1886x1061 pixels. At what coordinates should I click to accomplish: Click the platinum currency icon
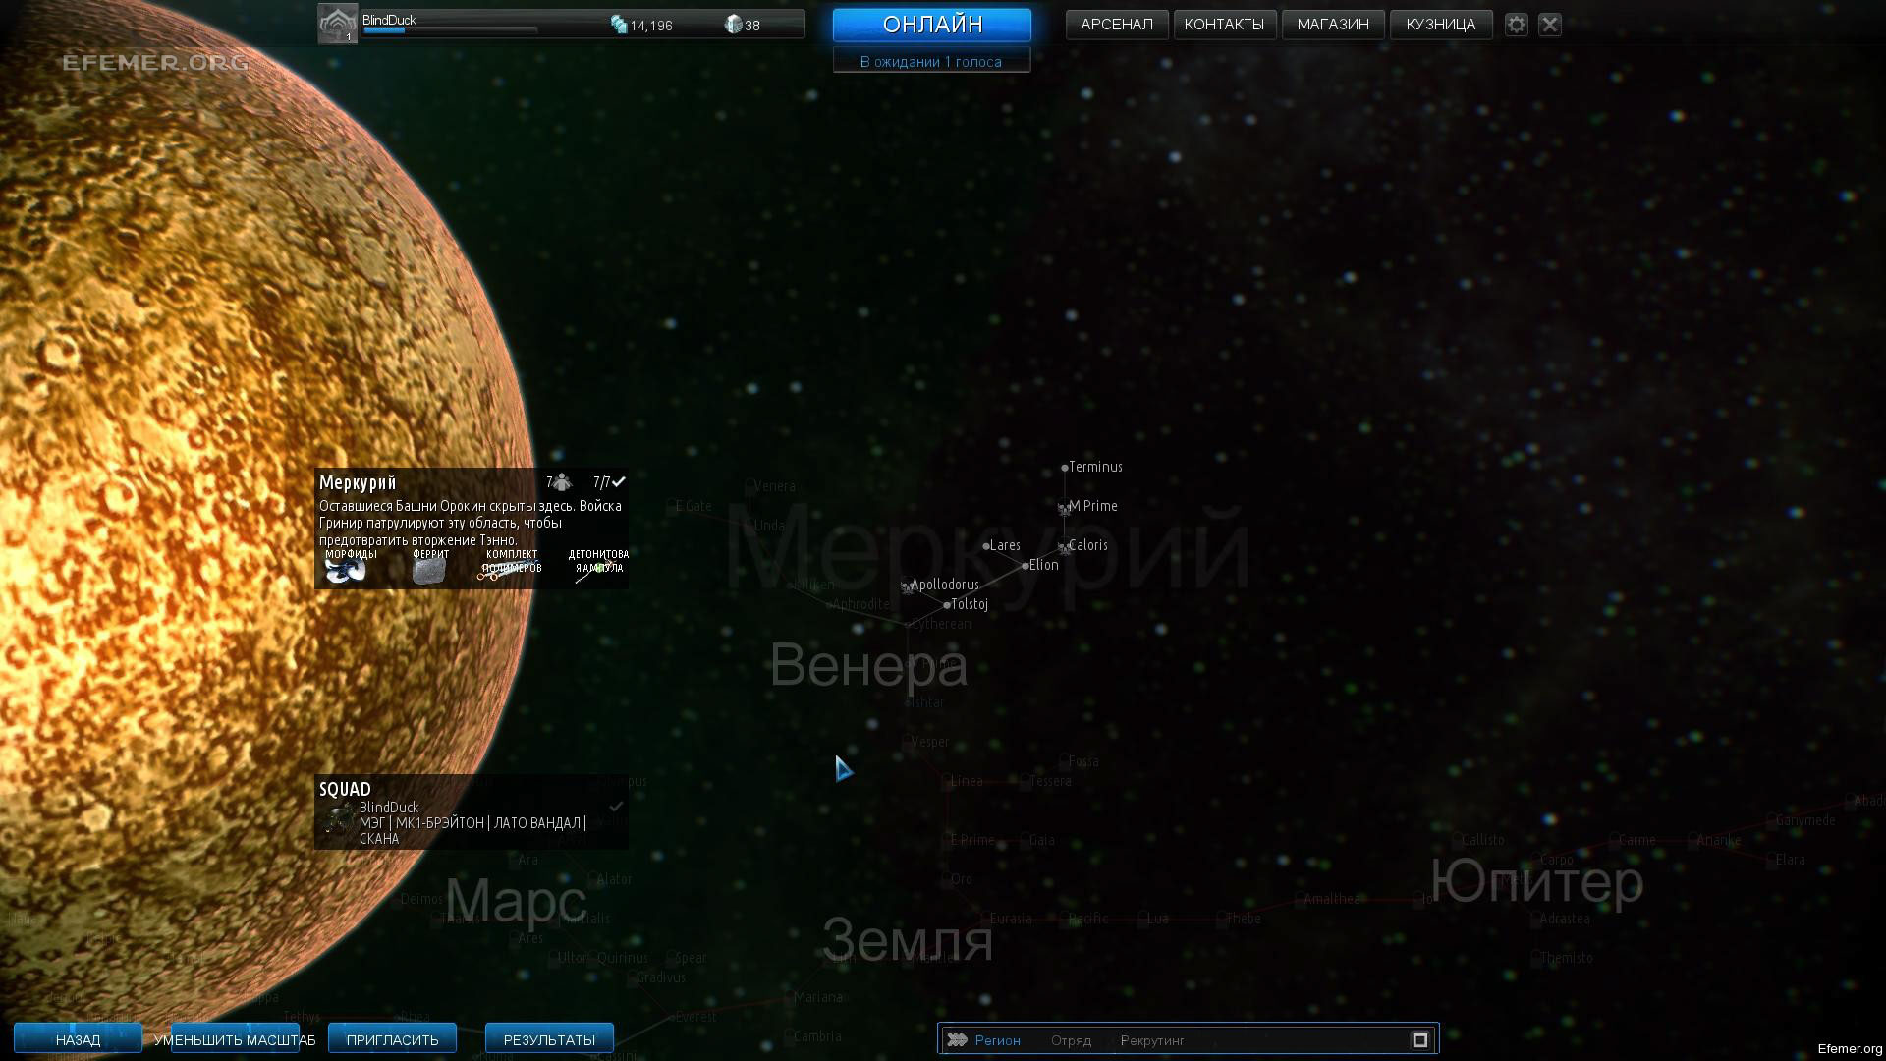[x=733, y=25]
